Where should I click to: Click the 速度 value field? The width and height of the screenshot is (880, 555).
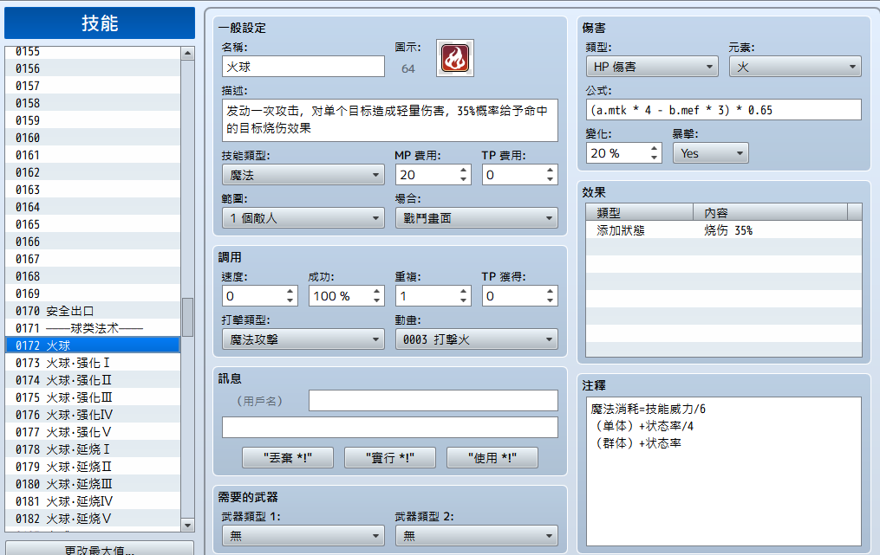253,296
